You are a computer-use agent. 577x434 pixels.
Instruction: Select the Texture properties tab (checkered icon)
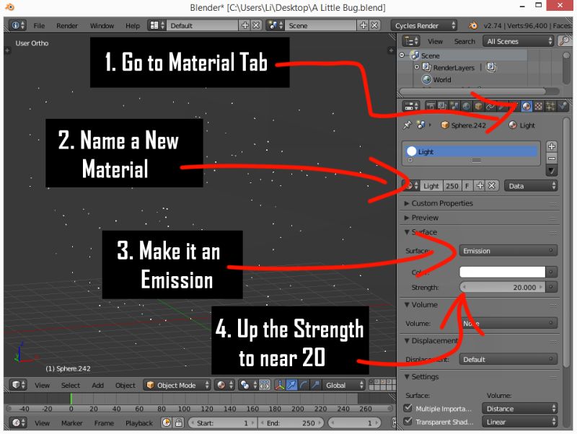pyautogui.click(x=540, y=106)
